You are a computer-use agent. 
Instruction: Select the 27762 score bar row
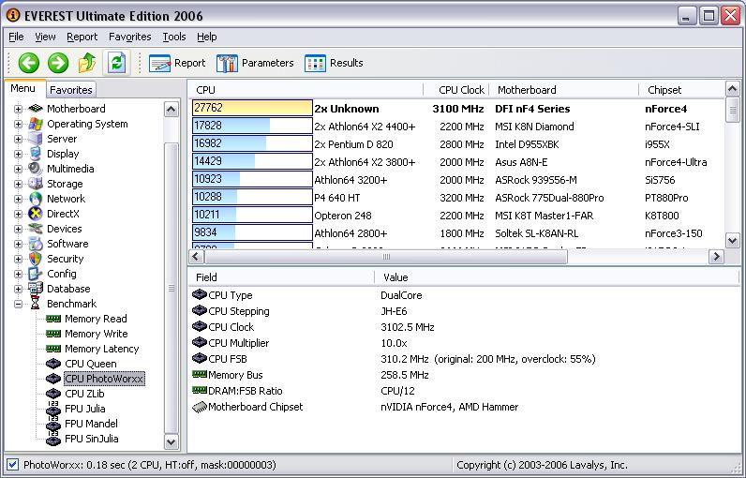pyautogui.click(x=252, y=108)
